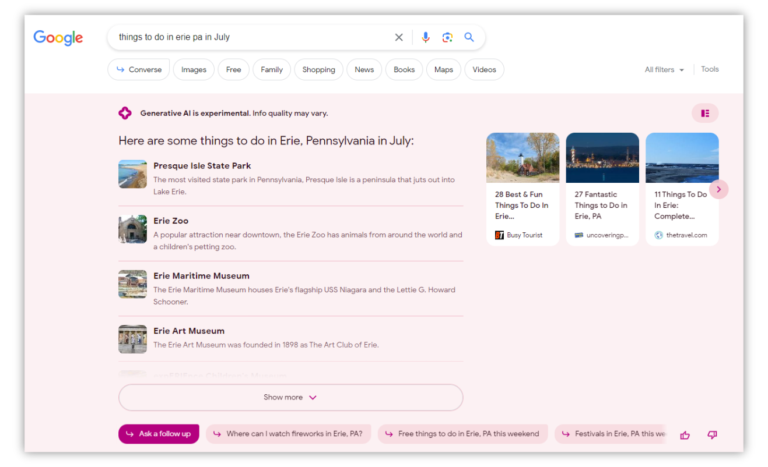Clear the search box with the X icon

399,37
